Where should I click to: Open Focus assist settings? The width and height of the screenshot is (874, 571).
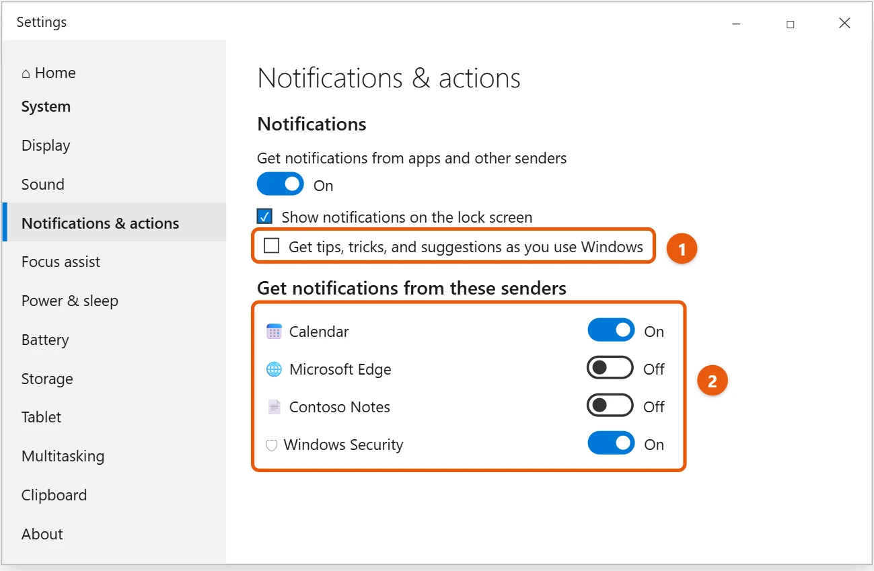(x=61, y=262)
